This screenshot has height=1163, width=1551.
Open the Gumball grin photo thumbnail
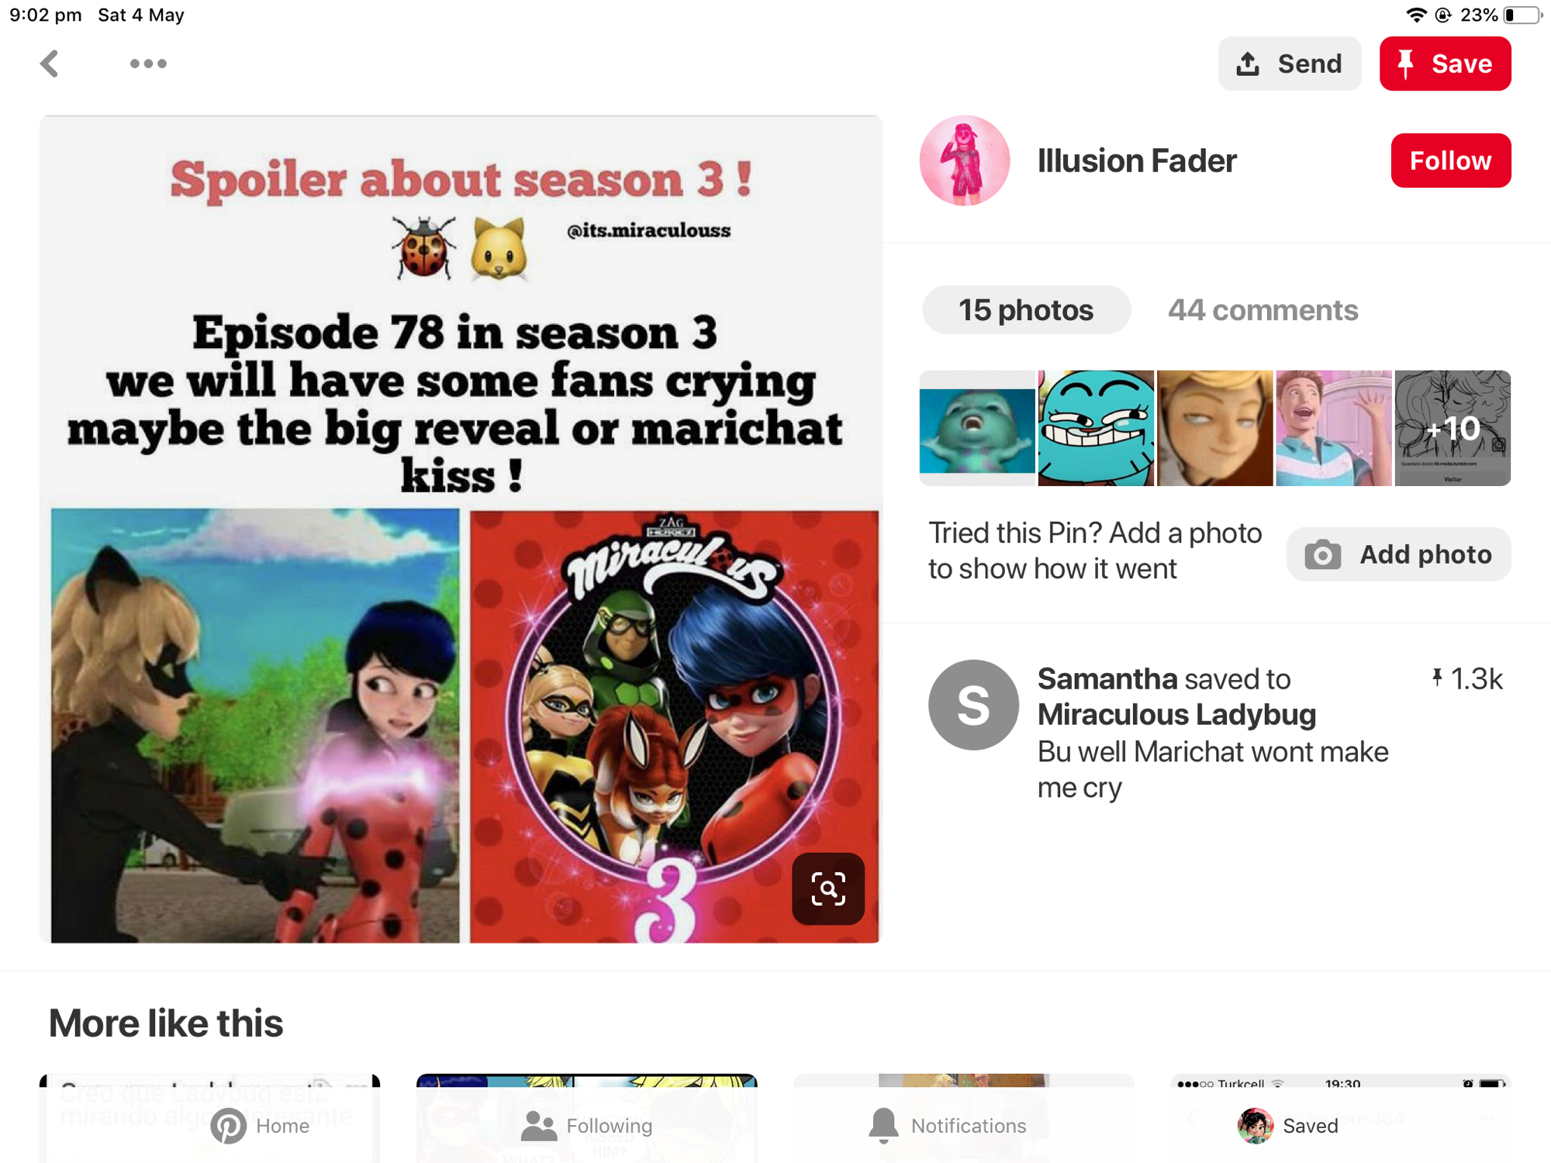(1096, 428)
